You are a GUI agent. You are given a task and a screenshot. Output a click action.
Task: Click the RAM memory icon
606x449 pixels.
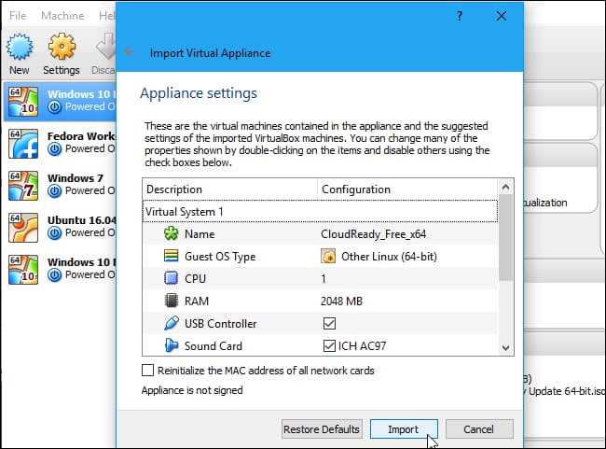click(x=171, y=302)
